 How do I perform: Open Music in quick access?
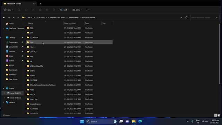coord(11,56)
